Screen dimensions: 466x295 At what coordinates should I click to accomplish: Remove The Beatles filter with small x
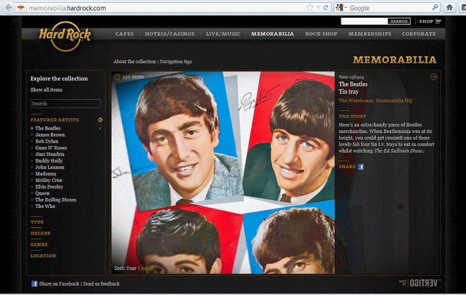coord(100,129)
